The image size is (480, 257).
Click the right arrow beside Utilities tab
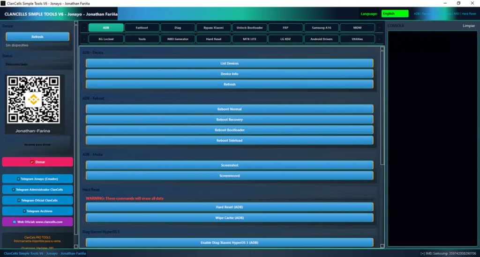click(x=379, y=39)
